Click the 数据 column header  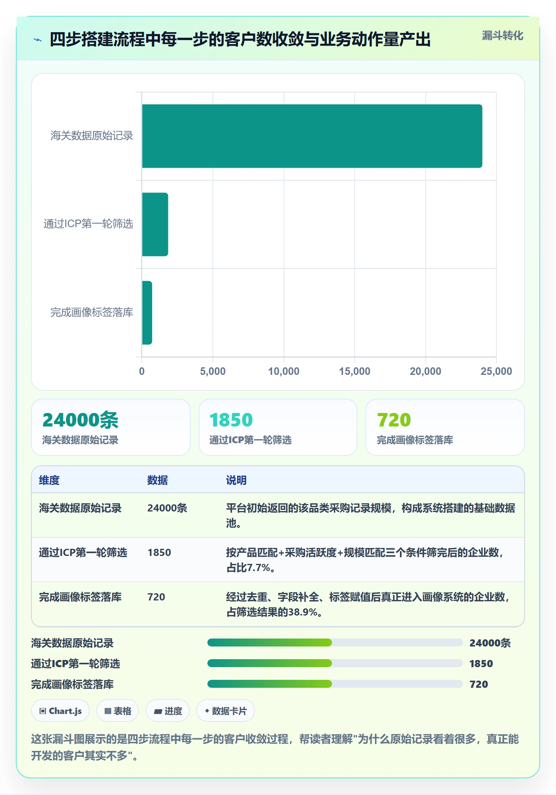tap(158, 480)
